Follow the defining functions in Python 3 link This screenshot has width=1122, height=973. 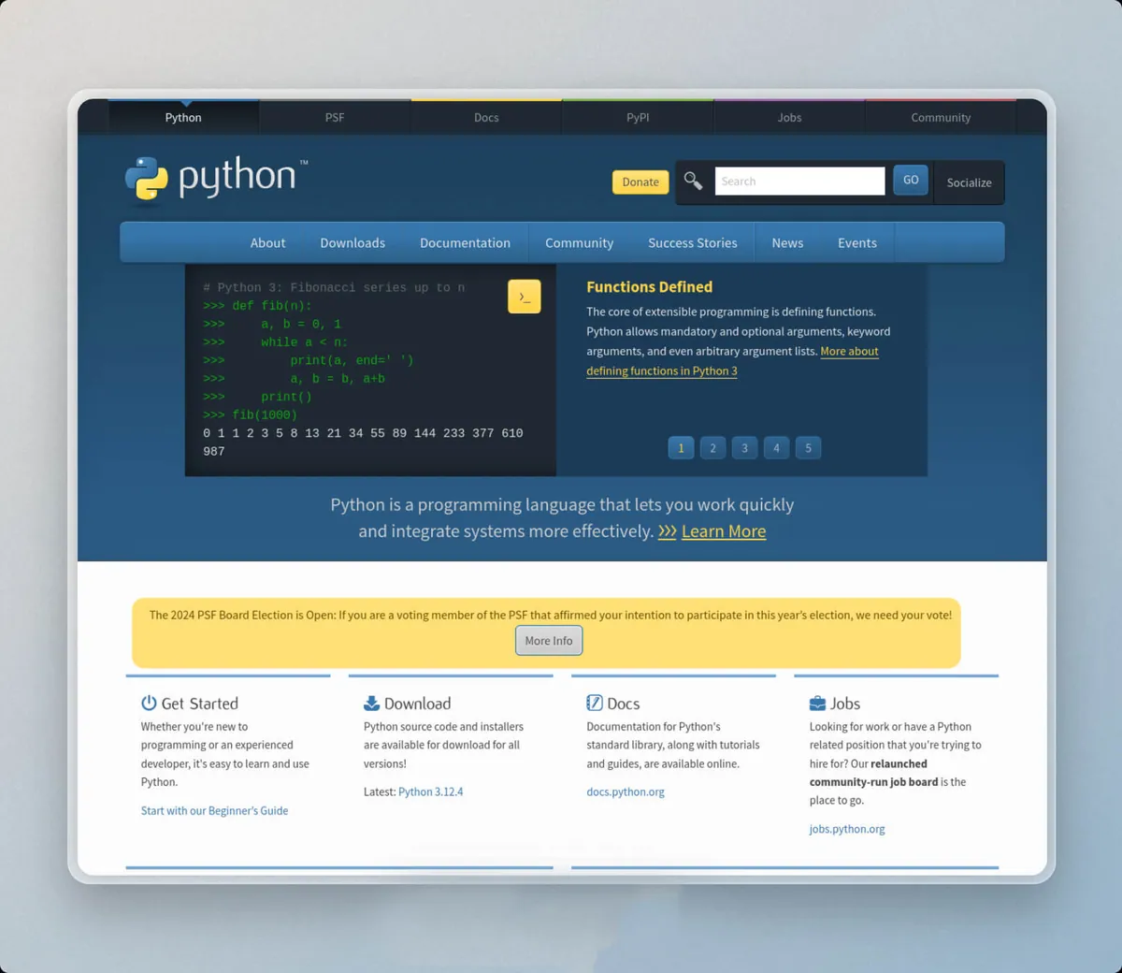pyautogui.click(x=662, y=370)
